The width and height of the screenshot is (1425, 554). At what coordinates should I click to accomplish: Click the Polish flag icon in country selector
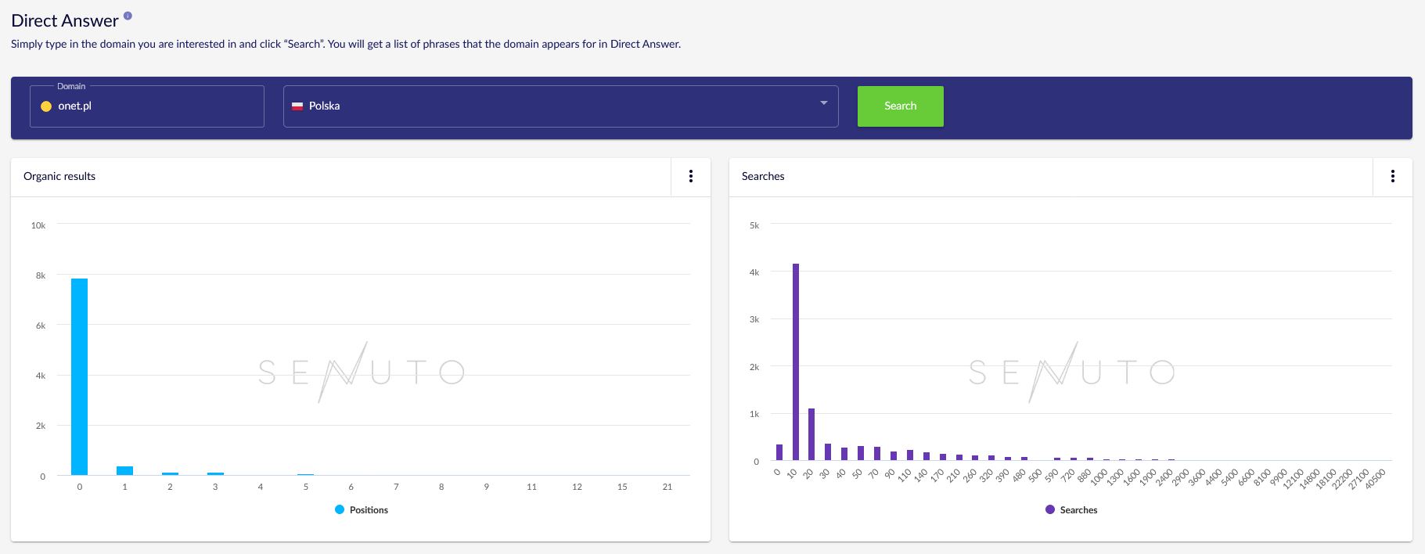pyautogui.click(x=297, y=106)
